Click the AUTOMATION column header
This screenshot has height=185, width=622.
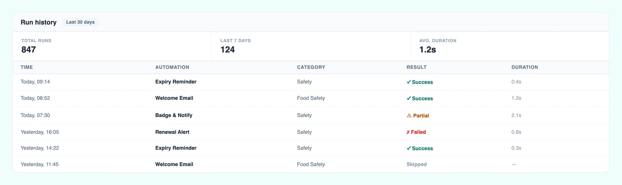tap(172, 67)
